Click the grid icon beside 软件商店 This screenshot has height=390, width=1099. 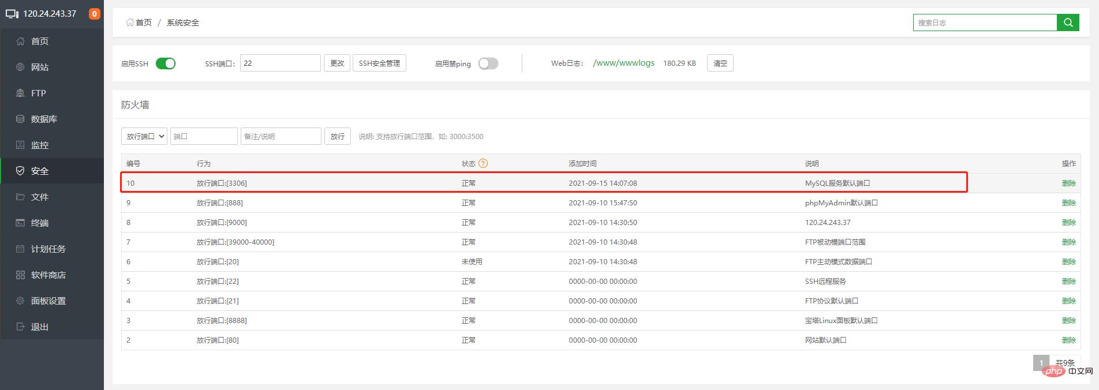(20, 275)
